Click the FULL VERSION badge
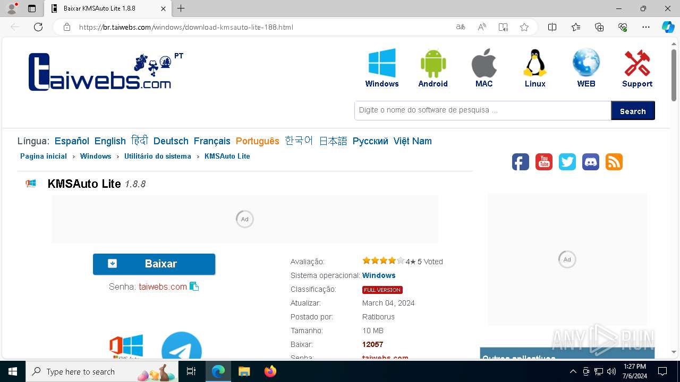The image size is (680, 382). click(x=382, y=290)
